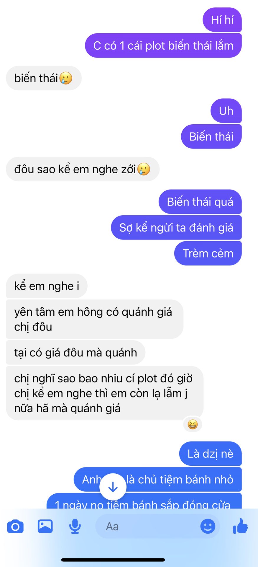
Task: Open the emoji picker smiley
Action: click(x=208, y=526)
